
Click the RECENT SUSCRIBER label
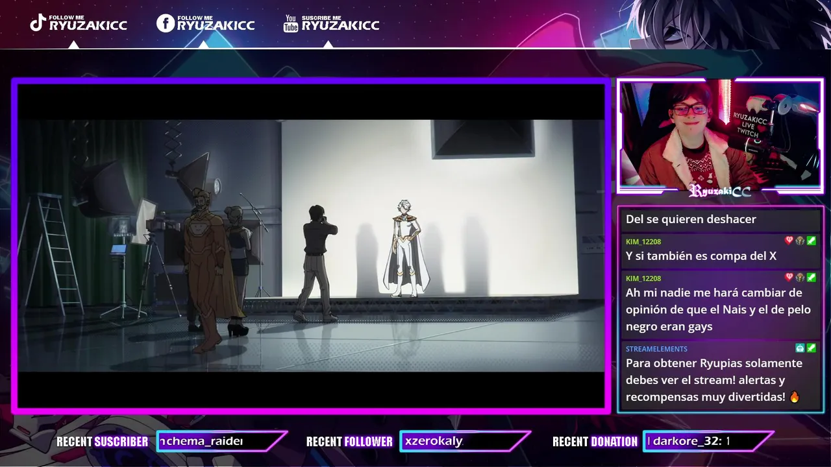[x=102, y=442]
